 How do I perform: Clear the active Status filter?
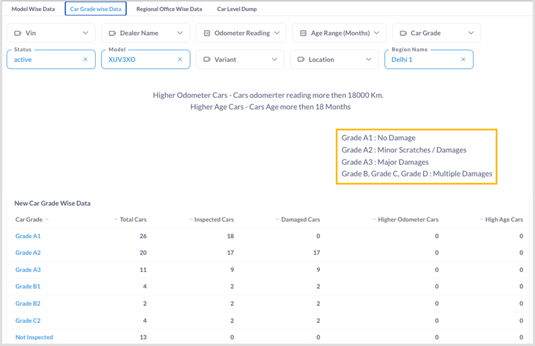(85, 59)
